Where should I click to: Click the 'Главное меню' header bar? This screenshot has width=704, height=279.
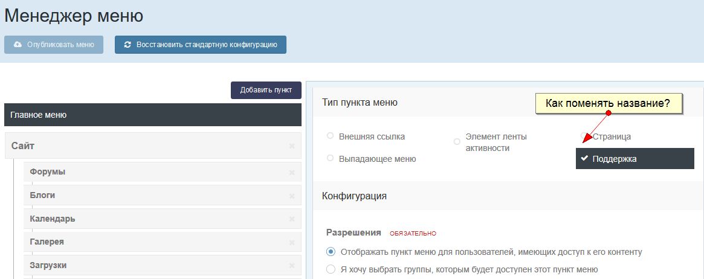coord(153,115)
